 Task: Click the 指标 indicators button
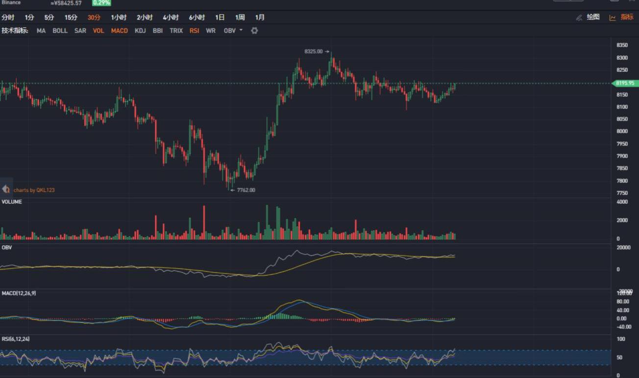click(x=627, y=17)
